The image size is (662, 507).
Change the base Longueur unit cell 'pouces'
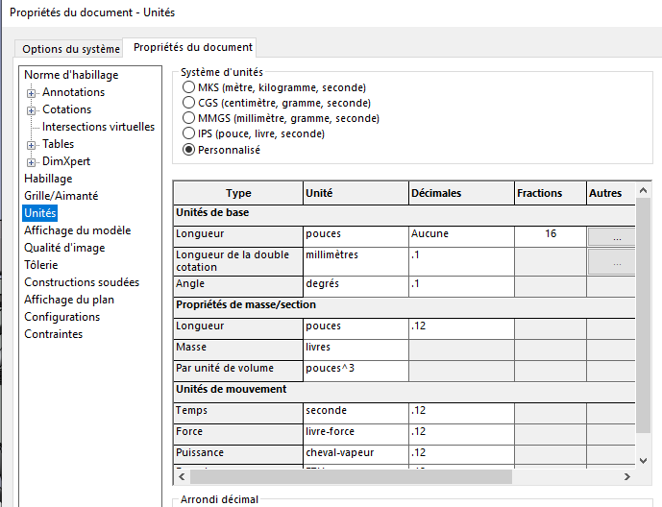tap(356, 236)
